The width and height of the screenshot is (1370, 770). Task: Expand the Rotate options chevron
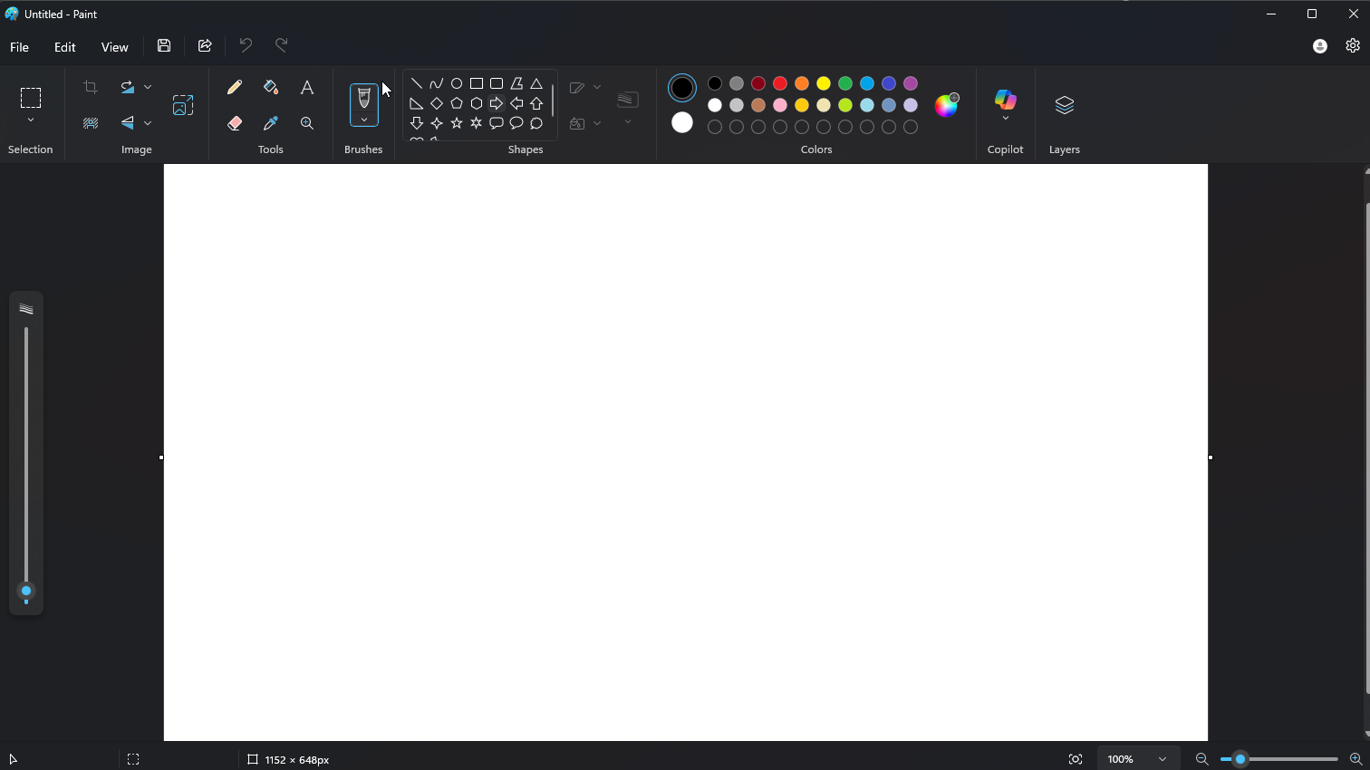point(148,87)
